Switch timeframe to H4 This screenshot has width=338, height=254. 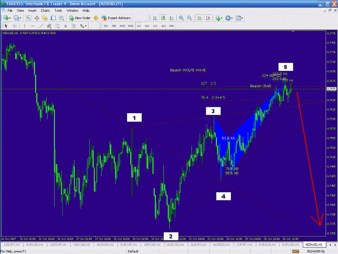click(x=147, y=26)
